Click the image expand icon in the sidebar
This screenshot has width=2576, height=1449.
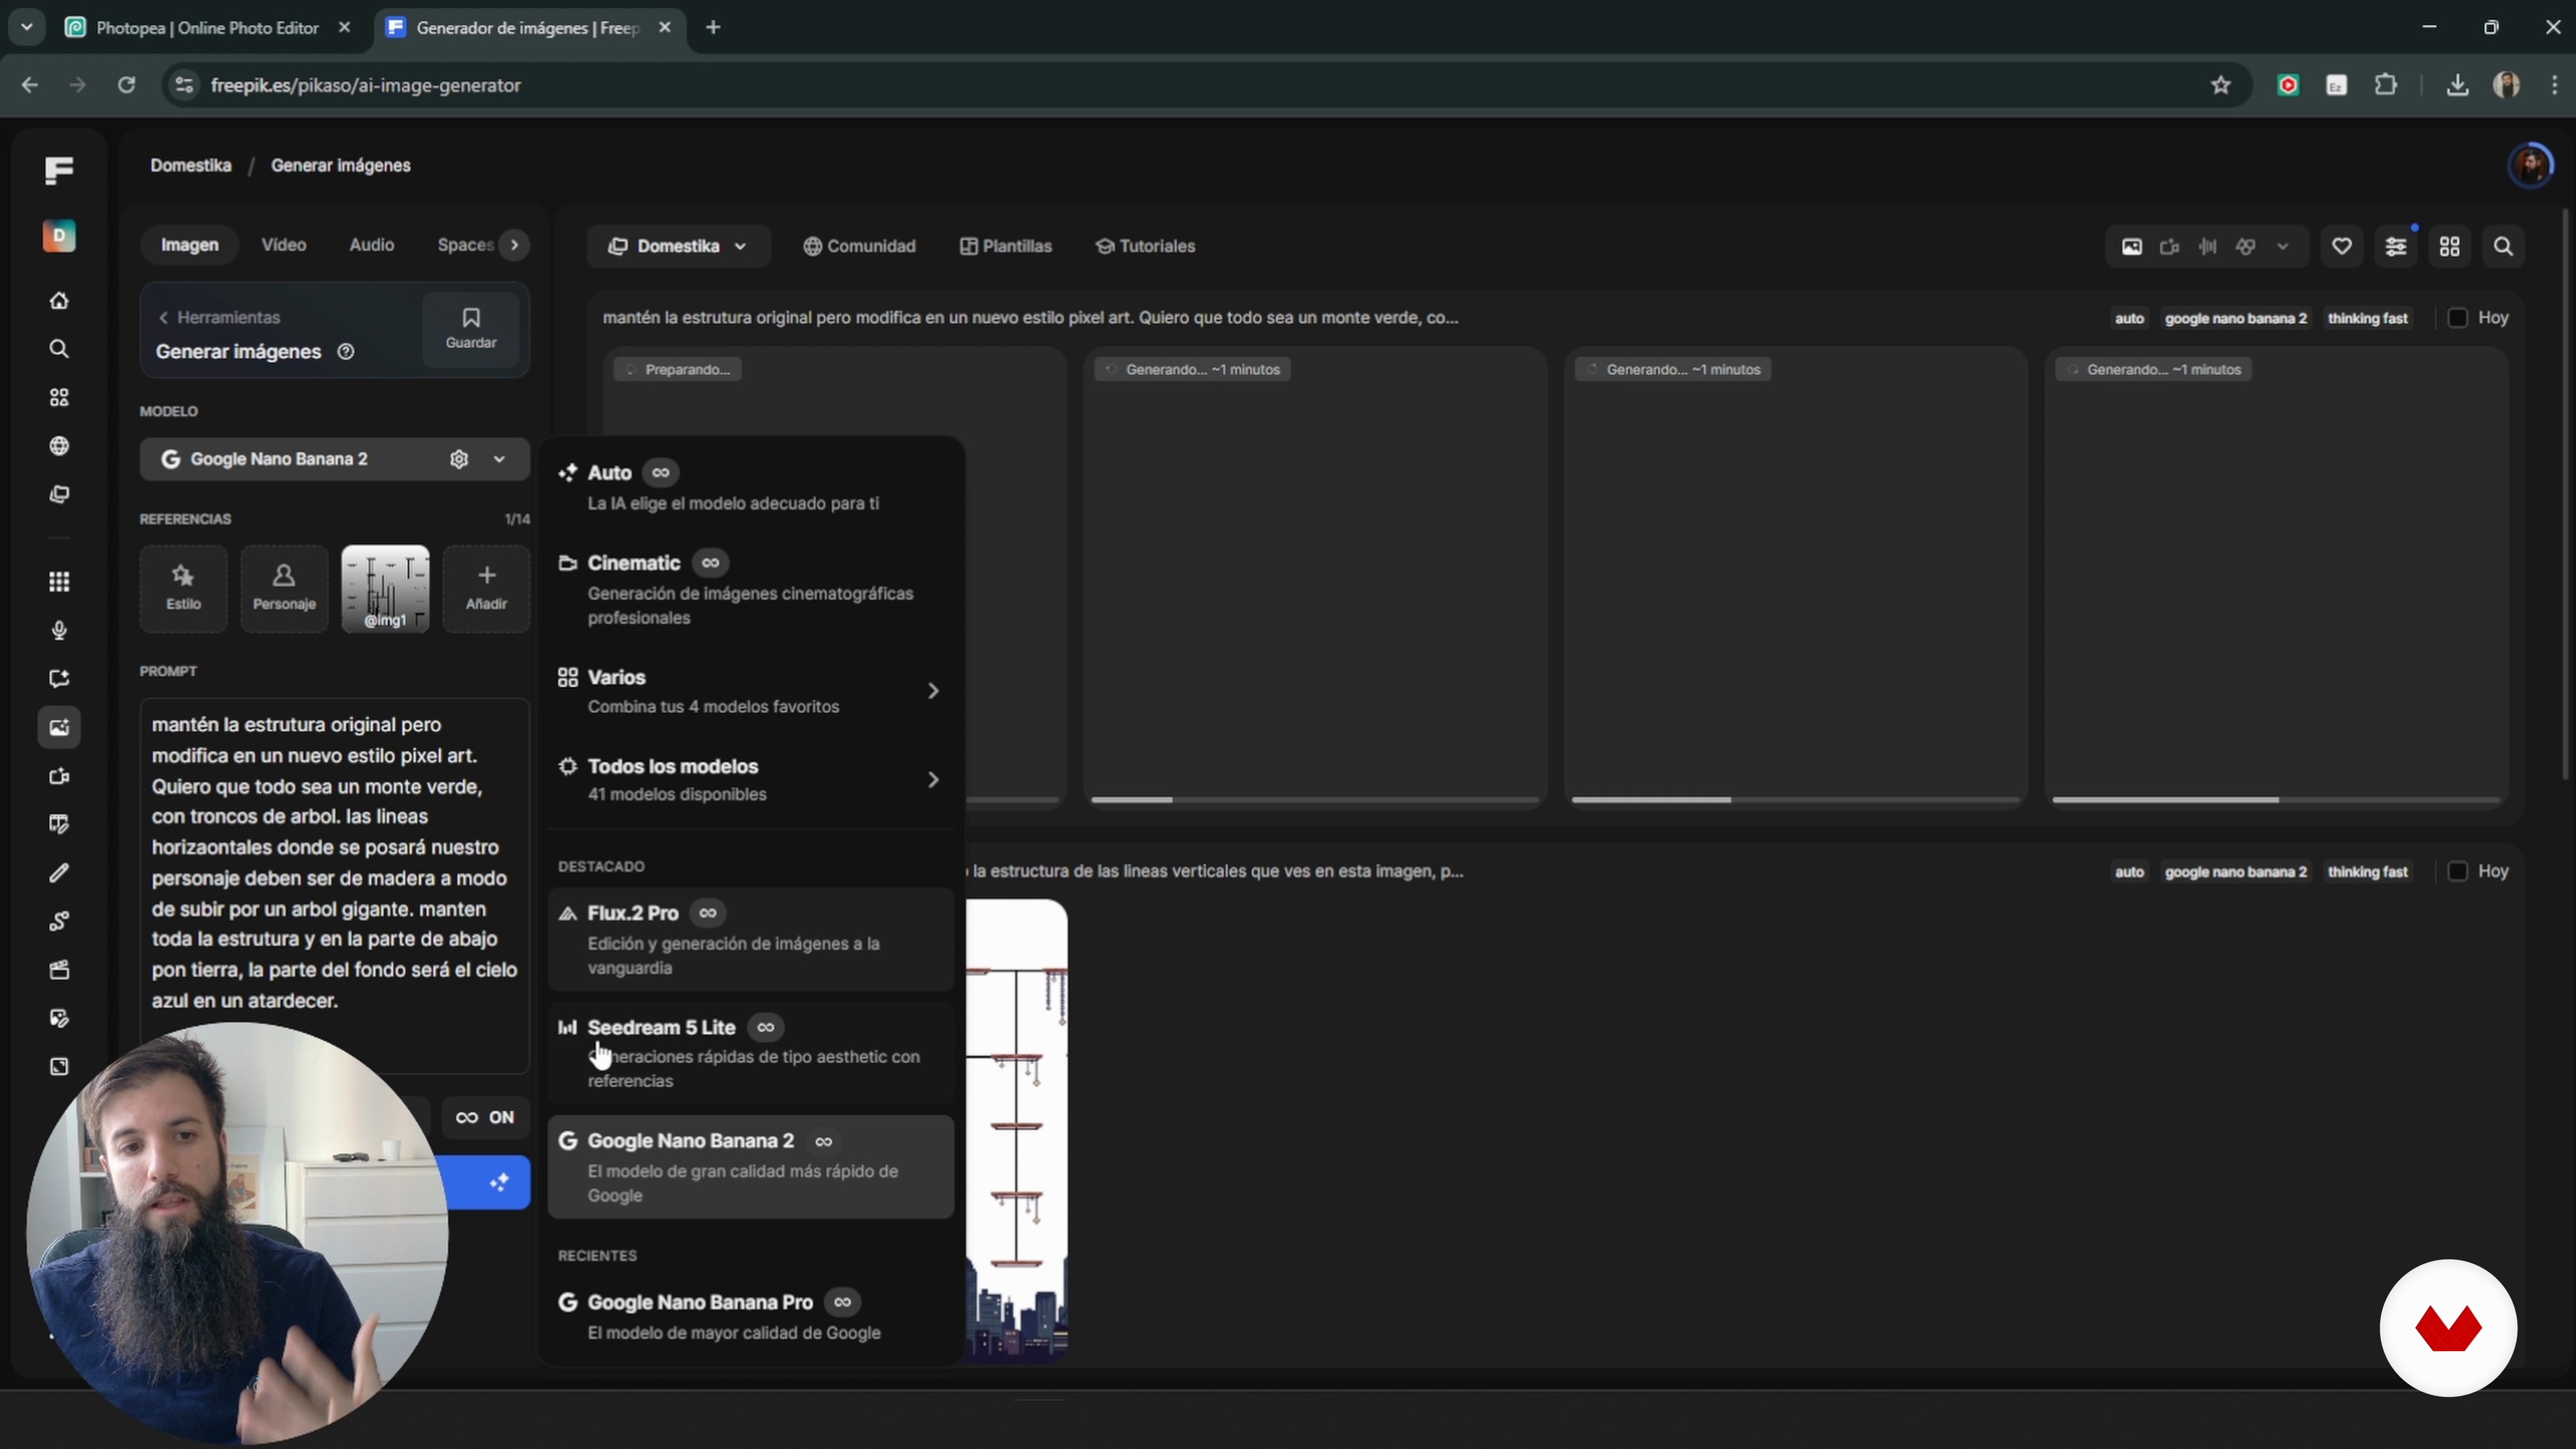59,1067
